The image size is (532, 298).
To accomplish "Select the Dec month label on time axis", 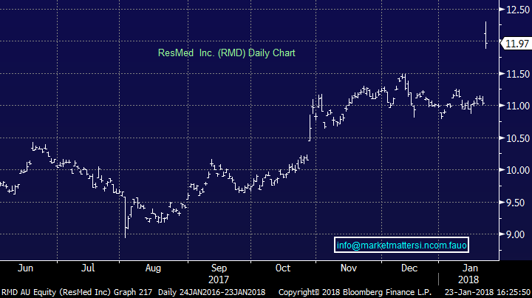I will 409,266.
